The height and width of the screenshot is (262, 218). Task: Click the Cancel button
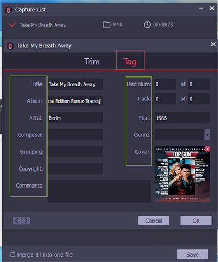point(154,221)
